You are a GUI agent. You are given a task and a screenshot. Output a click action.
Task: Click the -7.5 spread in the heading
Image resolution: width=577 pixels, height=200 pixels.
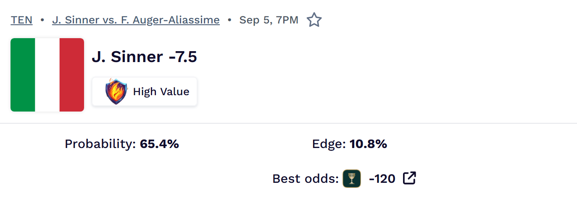pyautogui.click(x=183, y=57)
